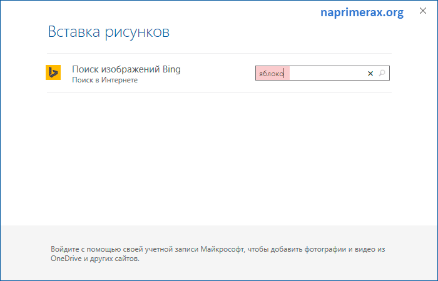Click the word Bing in the search label

tap(171, 69)
